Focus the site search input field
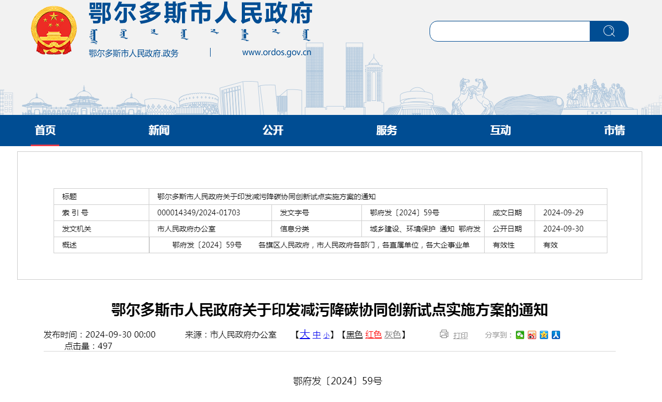This screenshot has height=402, width=662. pyautogui.click(x=510, y=31)
